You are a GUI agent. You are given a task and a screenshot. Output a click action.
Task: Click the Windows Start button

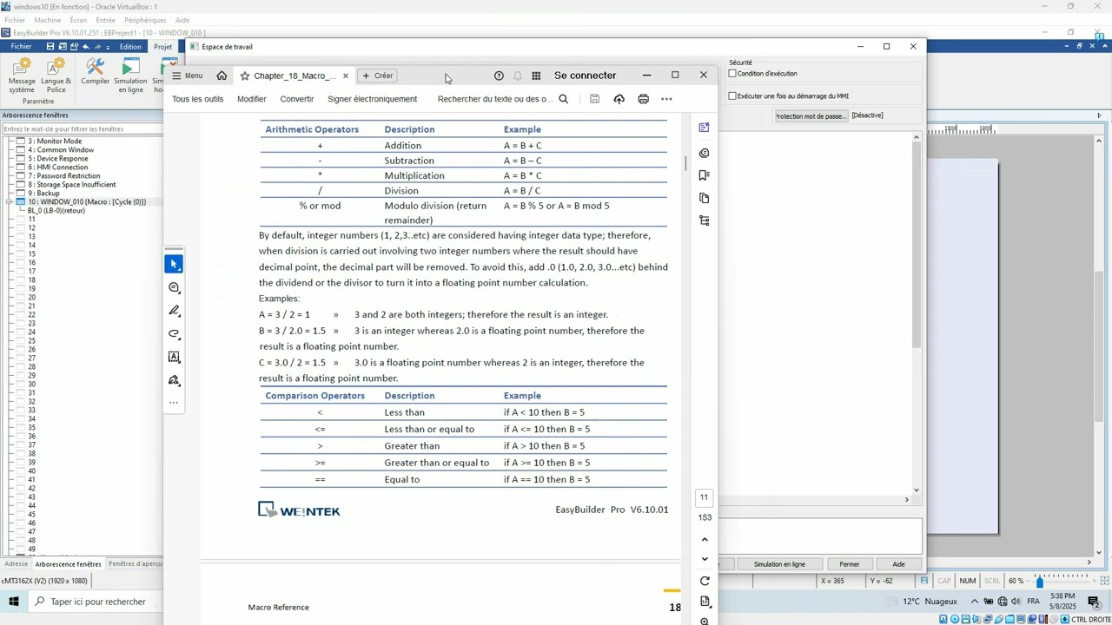pos(14,602)
